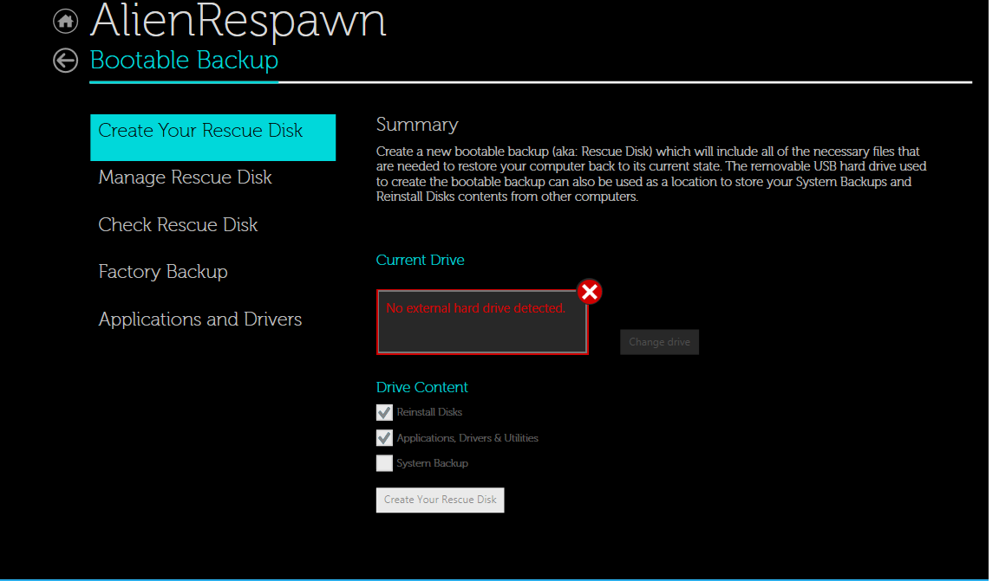The image size is (999, 581).
Task: Click the red X error icon on drive box
Action: (590, 292)
